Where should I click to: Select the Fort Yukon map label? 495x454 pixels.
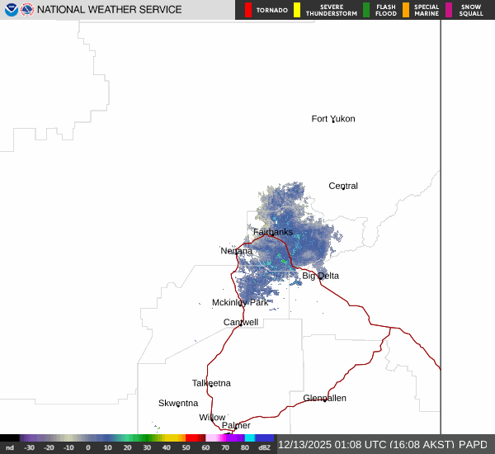click(333, 119)
